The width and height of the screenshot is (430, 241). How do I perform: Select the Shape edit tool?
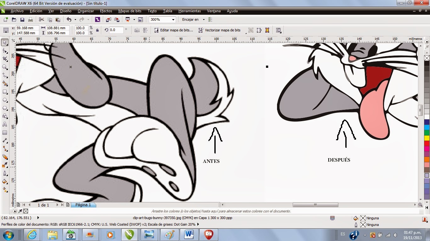point(5,51)
